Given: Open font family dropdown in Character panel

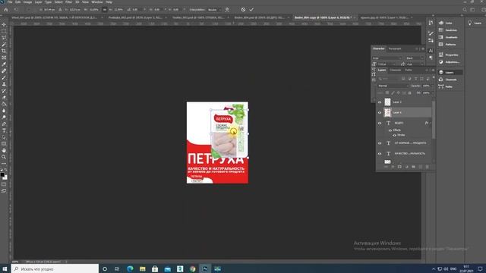Looking at the screenshot, I should coord(387,58).
